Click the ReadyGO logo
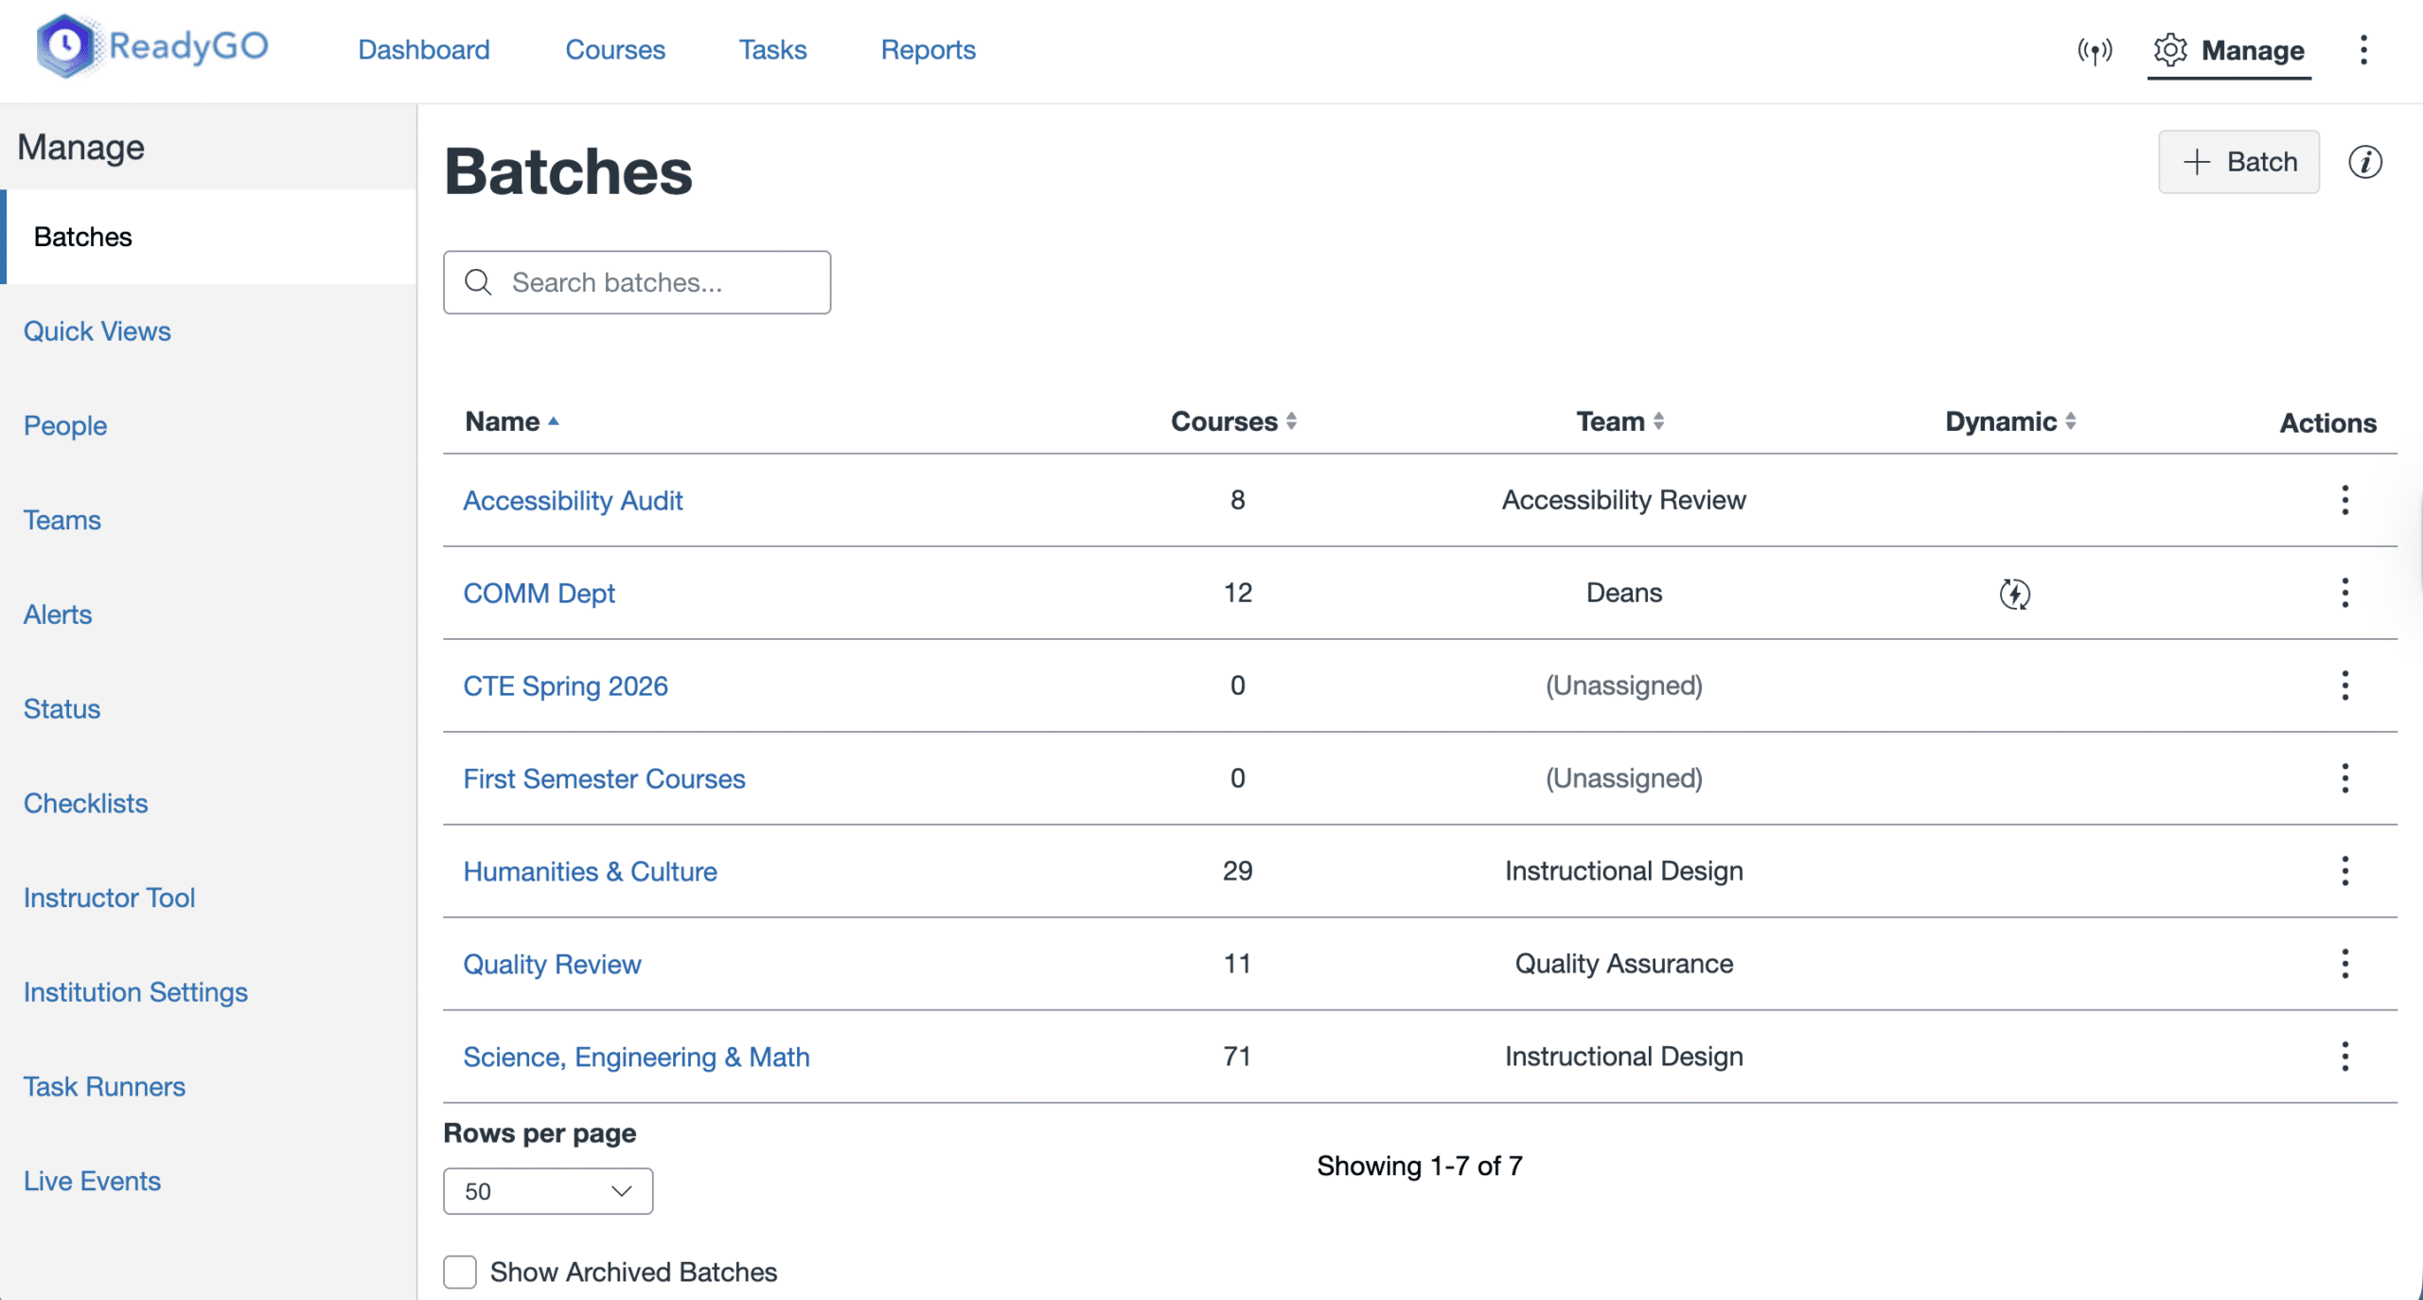 click(152, 46)
